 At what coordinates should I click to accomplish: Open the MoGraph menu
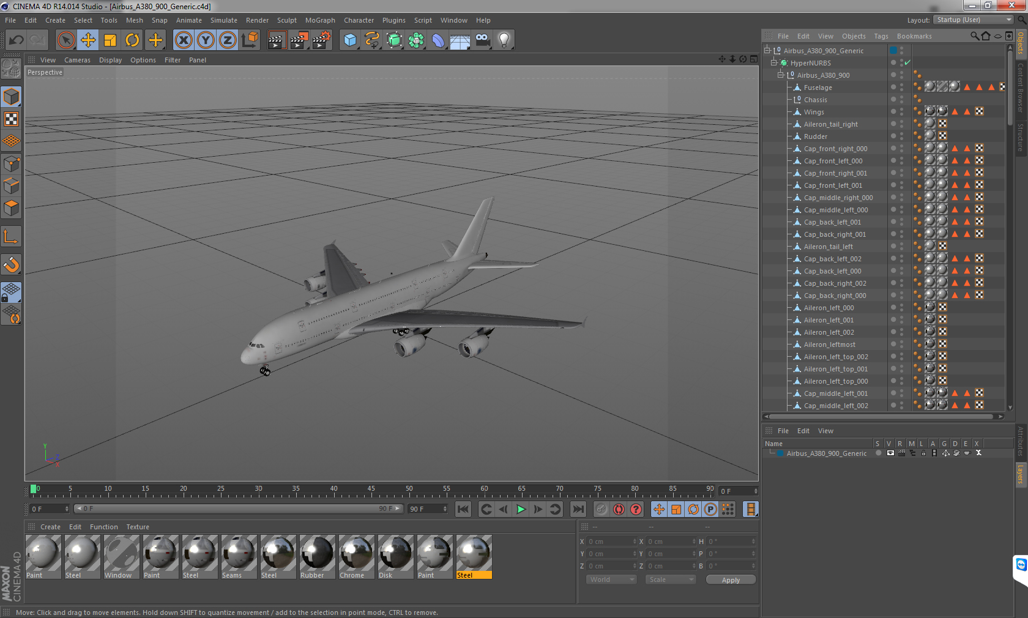(320, 20)
